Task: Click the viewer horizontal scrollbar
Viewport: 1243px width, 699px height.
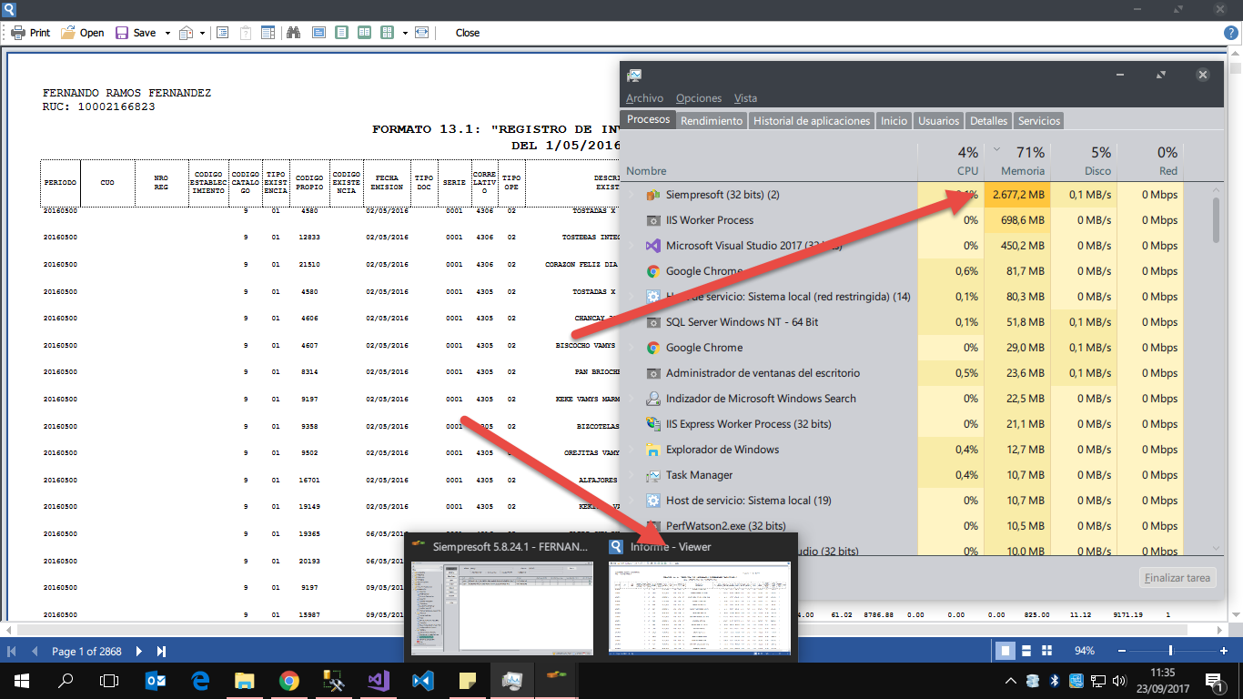Action: coord(614,630)
